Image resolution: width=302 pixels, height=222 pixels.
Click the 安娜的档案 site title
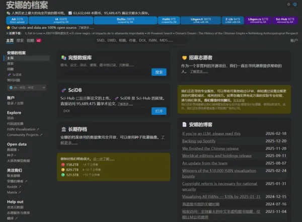pyautogui.click(x=27, y=5)
